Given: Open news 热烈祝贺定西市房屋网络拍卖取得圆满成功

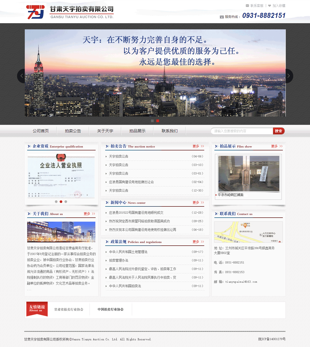Looking at the screenshot, I should point(139,221).
